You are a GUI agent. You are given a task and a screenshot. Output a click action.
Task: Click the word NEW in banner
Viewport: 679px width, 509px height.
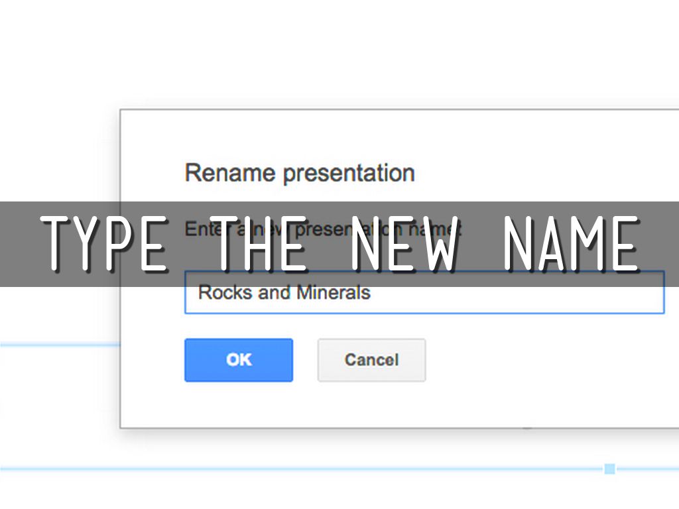(404, 244)
